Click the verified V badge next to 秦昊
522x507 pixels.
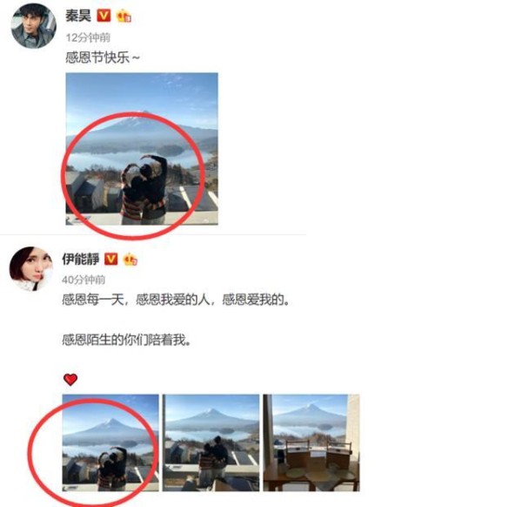(x=104, y=16)
